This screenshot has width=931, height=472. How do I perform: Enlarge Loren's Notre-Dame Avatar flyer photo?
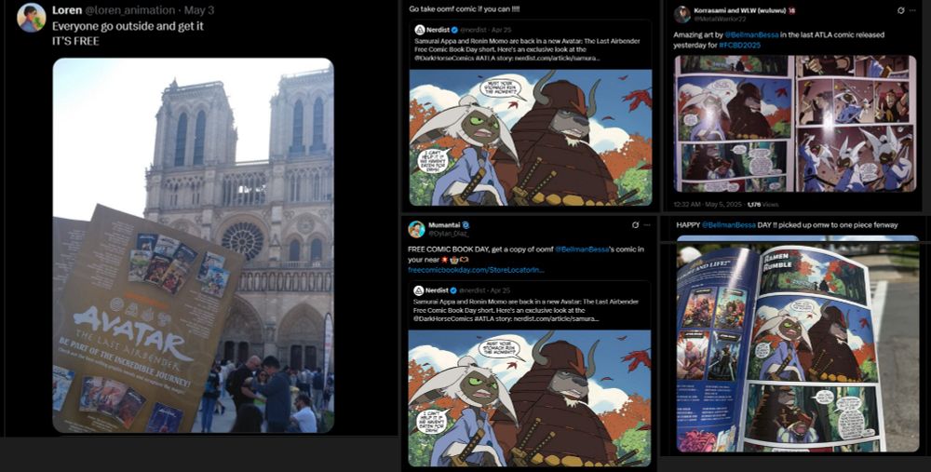(x=193, y=245)
